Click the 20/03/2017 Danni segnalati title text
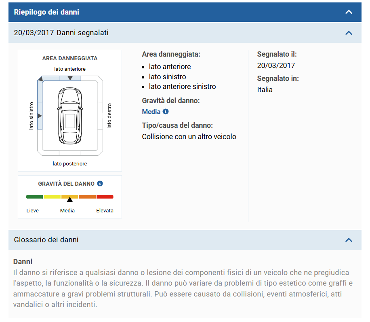 (x=61, y=33)
